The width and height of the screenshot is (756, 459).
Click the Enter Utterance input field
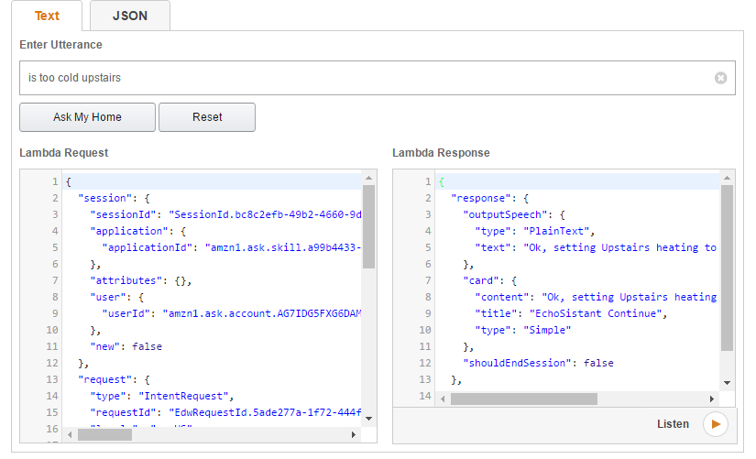click(x=377, y=78)
